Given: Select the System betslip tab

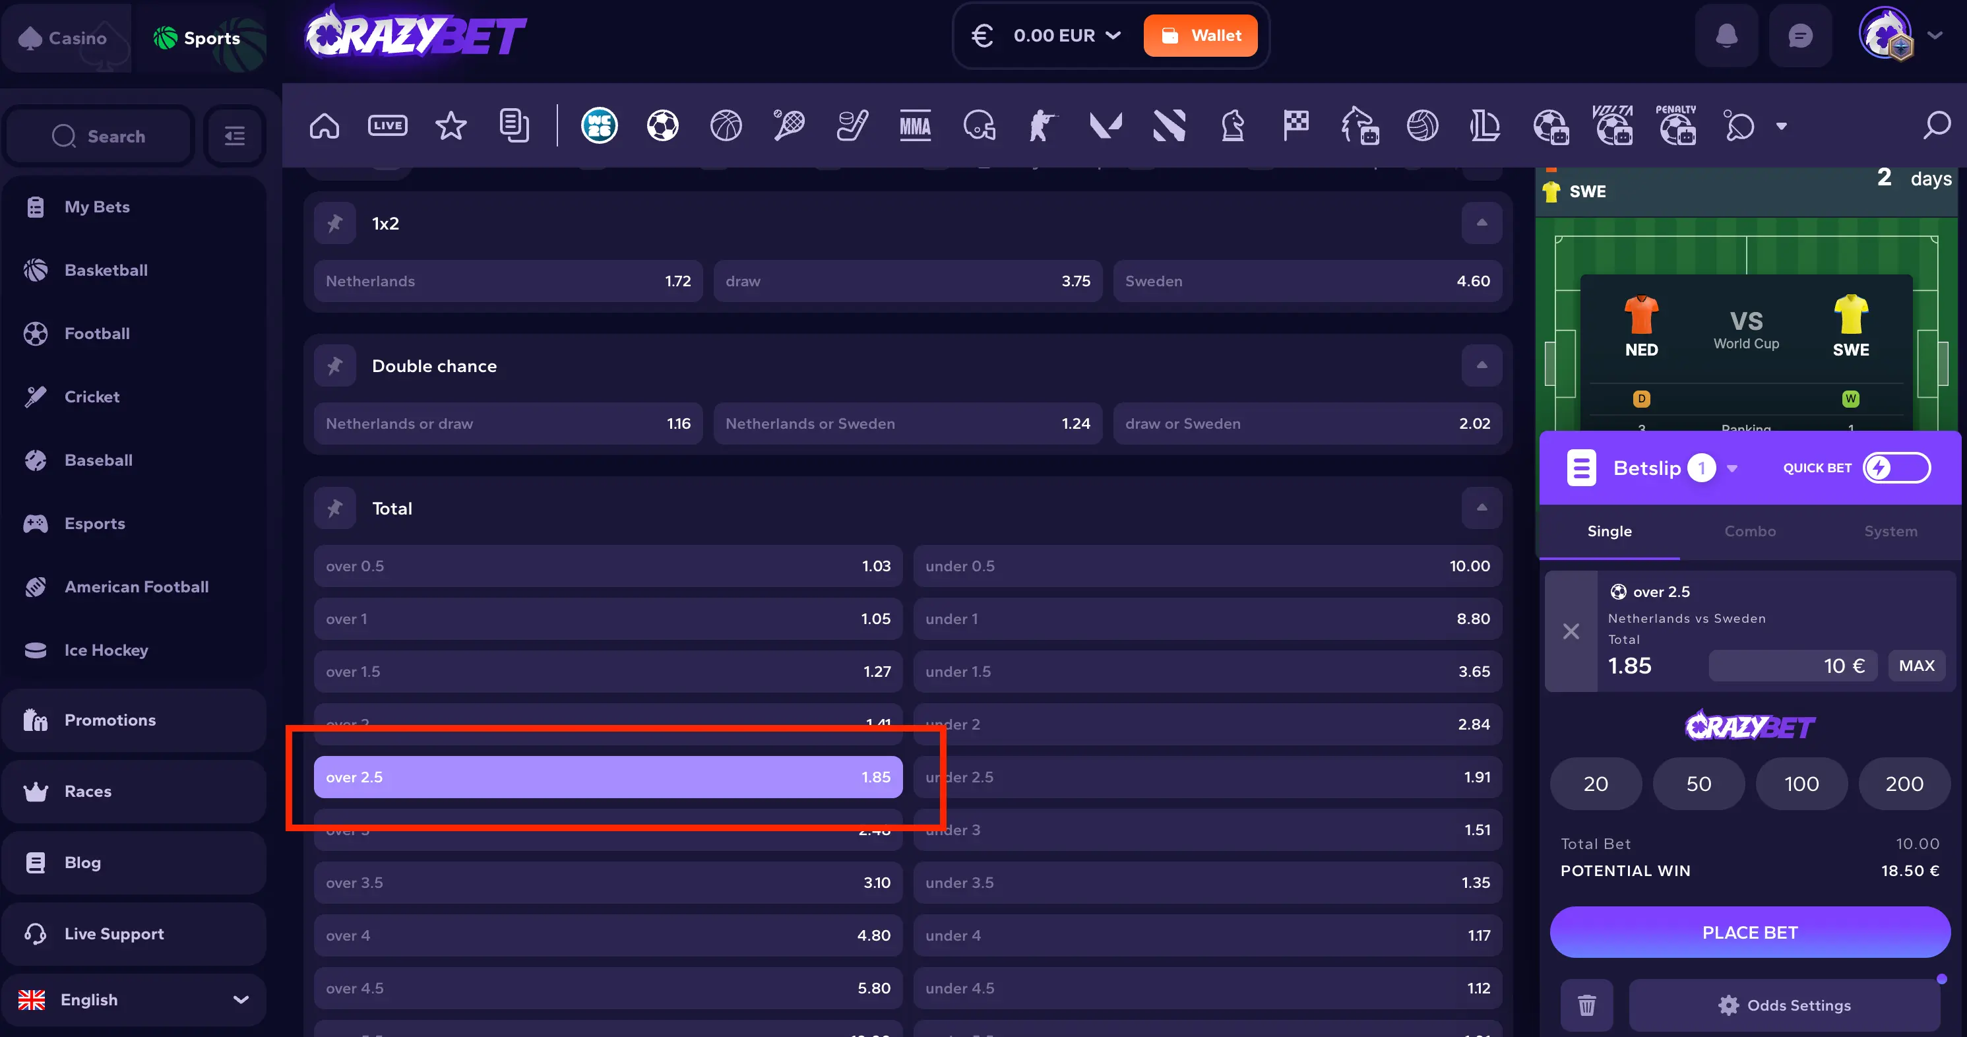Looking at the screenshot, I should tap(1890, 532).
